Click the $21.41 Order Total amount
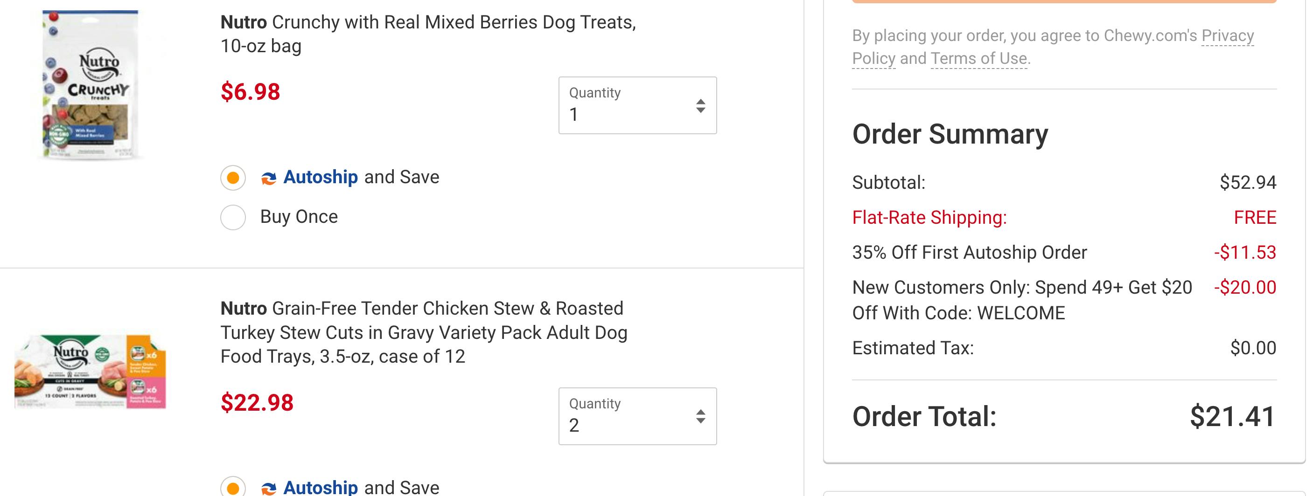Screen dimensions: 1313x496 click(x=1232, y=417)
